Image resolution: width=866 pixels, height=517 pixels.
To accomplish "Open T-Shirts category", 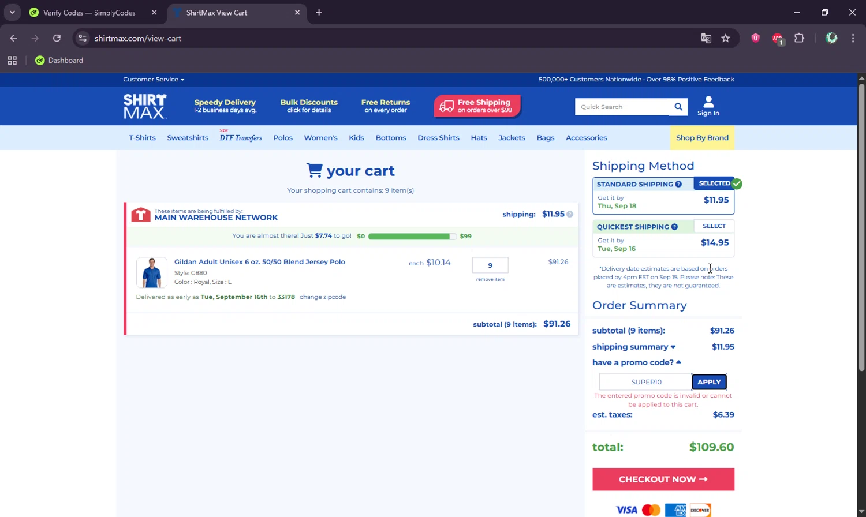I will [x=142, y=138].
